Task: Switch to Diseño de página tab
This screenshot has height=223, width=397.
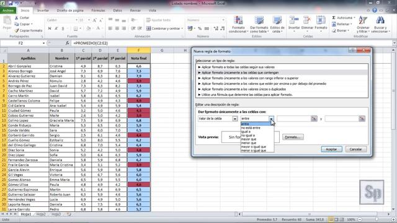Action: 70,11
